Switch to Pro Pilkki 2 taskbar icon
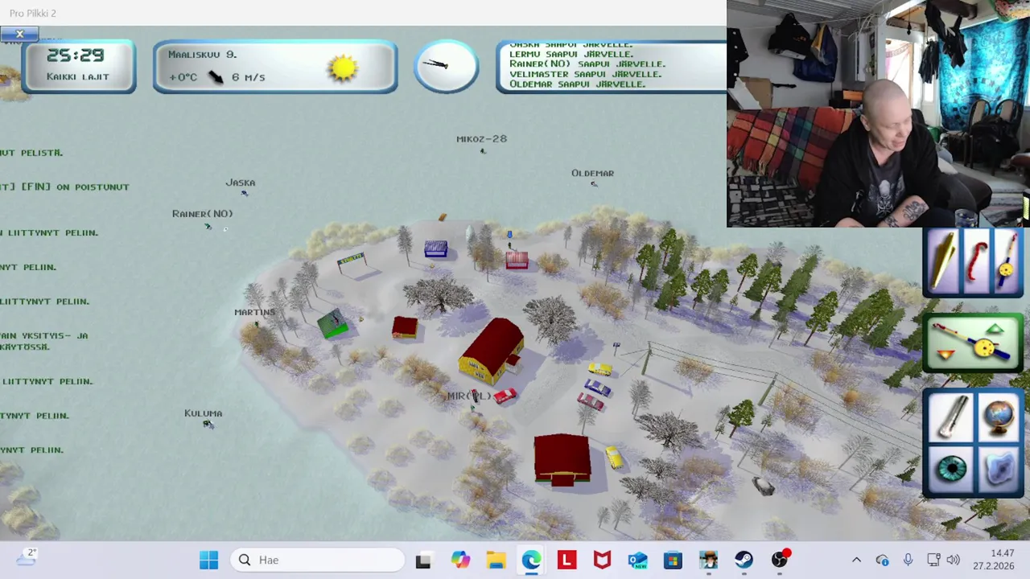Image resolution: width=1030 pixels, height=579 pixels. click(x=708, y=560)
